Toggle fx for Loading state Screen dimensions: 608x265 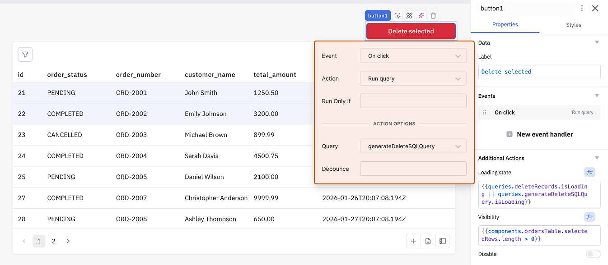(x=589, y=172)
